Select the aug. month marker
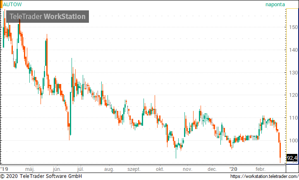299x180 pixels. (109, 169)
